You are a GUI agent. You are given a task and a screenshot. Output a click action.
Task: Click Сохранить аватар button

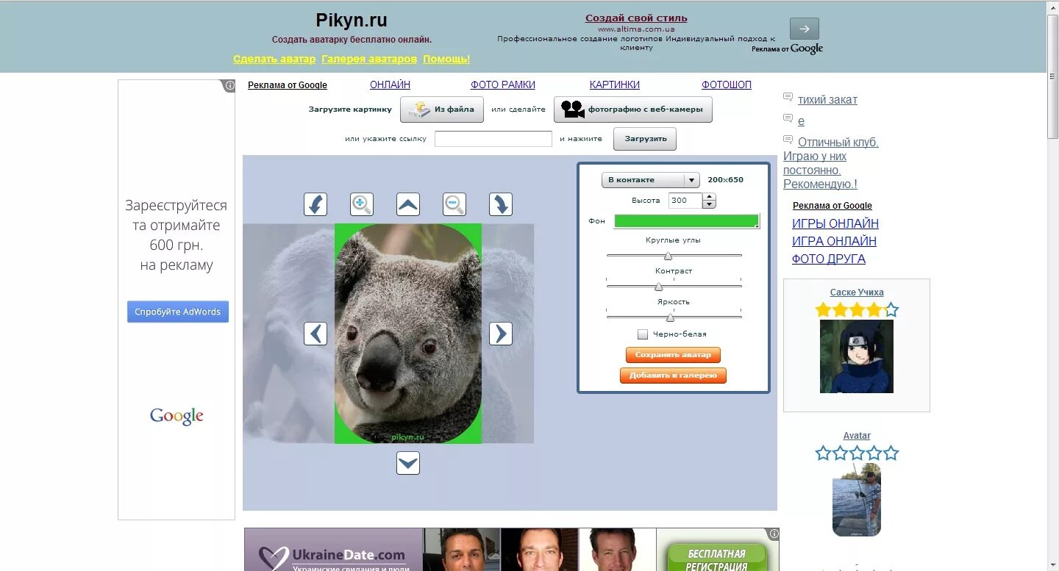click(673, 355)
